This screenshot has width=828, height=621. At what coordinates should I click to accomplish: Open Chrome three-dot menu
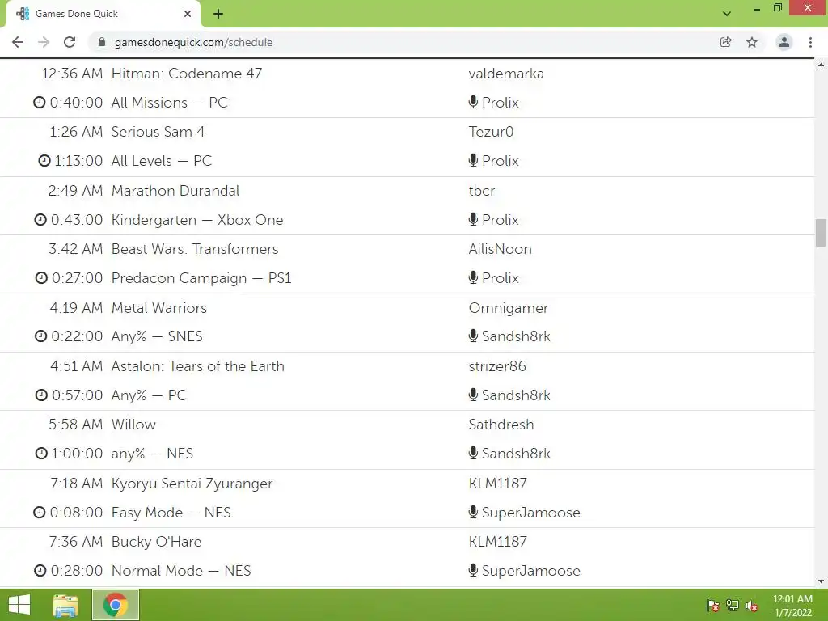click(x=810, y=42)
